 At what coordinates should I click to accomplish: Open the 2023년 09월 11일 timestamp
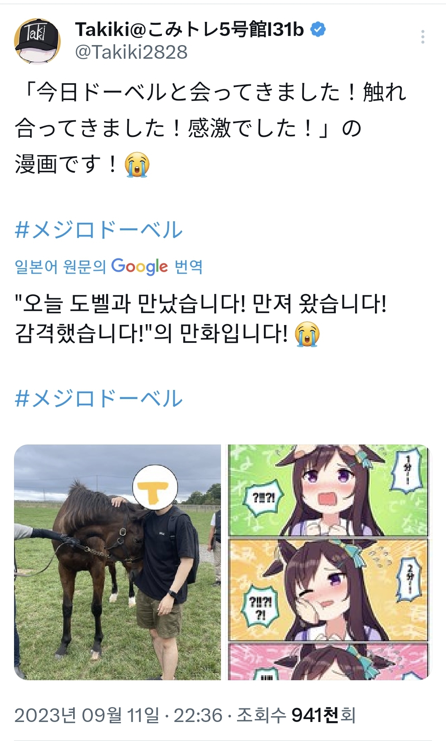click(x=118, y=715)
